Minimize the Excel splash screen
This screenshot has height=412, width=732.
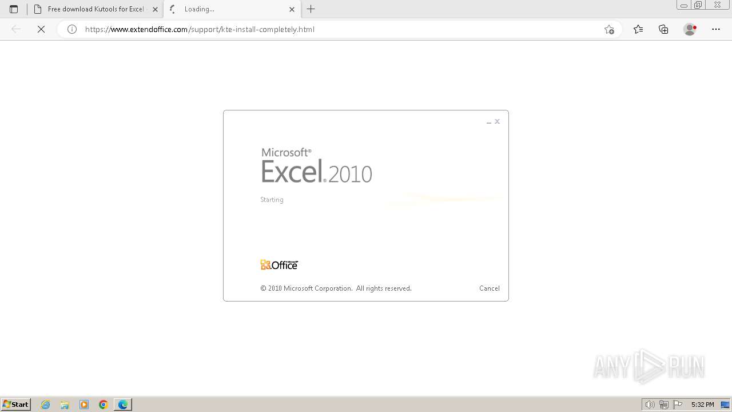point(489,122)
